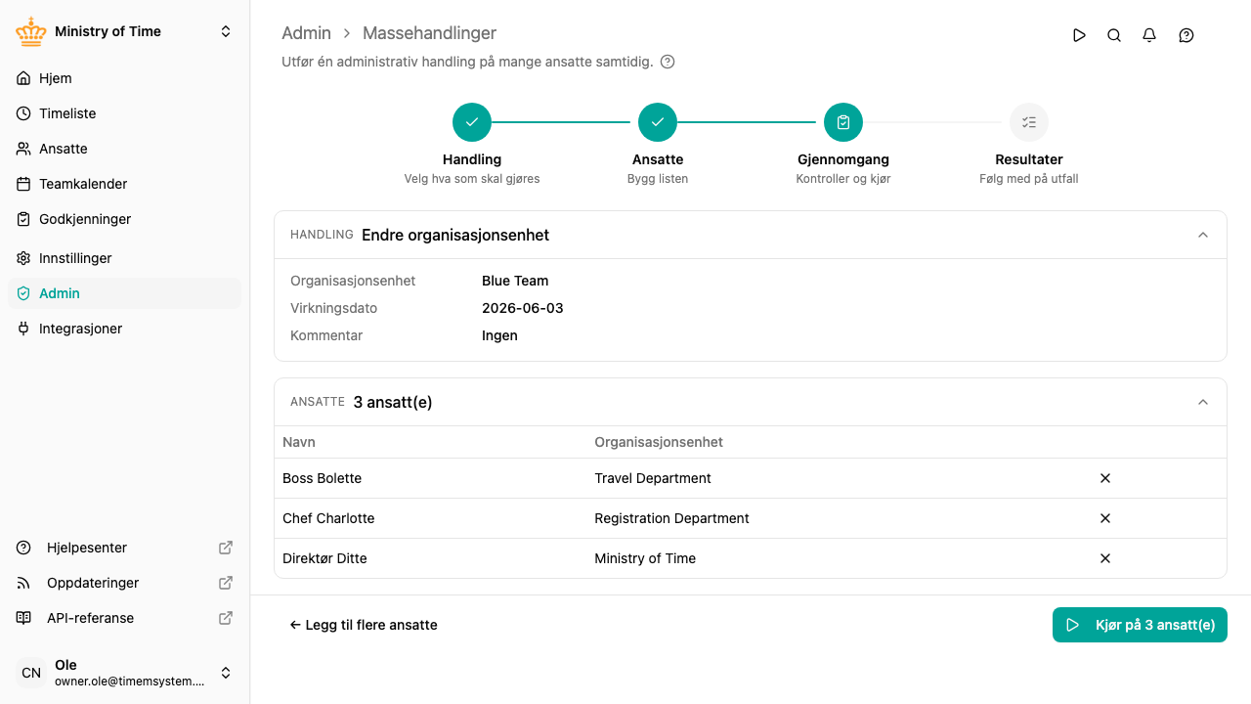Click the Kommentar value Ingen
Viewport: 1251px width, 704px height.
499,335
